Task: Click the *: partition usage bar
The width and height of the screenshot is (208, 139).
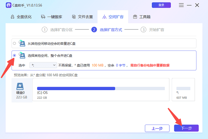Action: pyautogui.click(x=183, y=88)
